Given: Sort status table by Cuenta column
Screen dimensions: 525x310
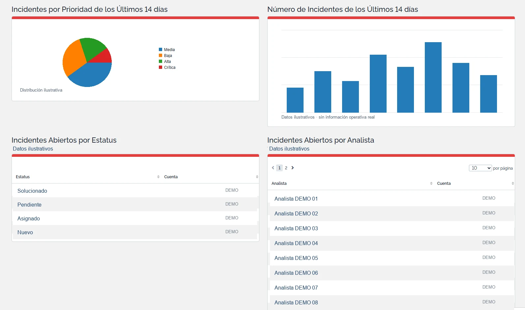Looking at the screenshot, I should pyautogui.click(x=257, y=177).
